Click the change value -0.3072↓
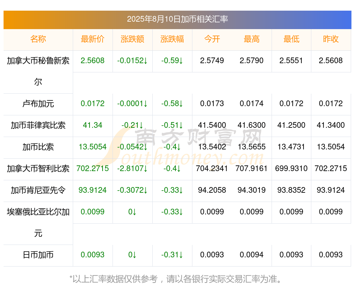 (x=132, y=190)
